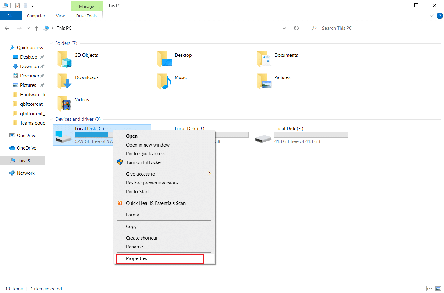This screenshot has width=444, height=293.
Task: Select Open in new window
Action: (164, 145)
